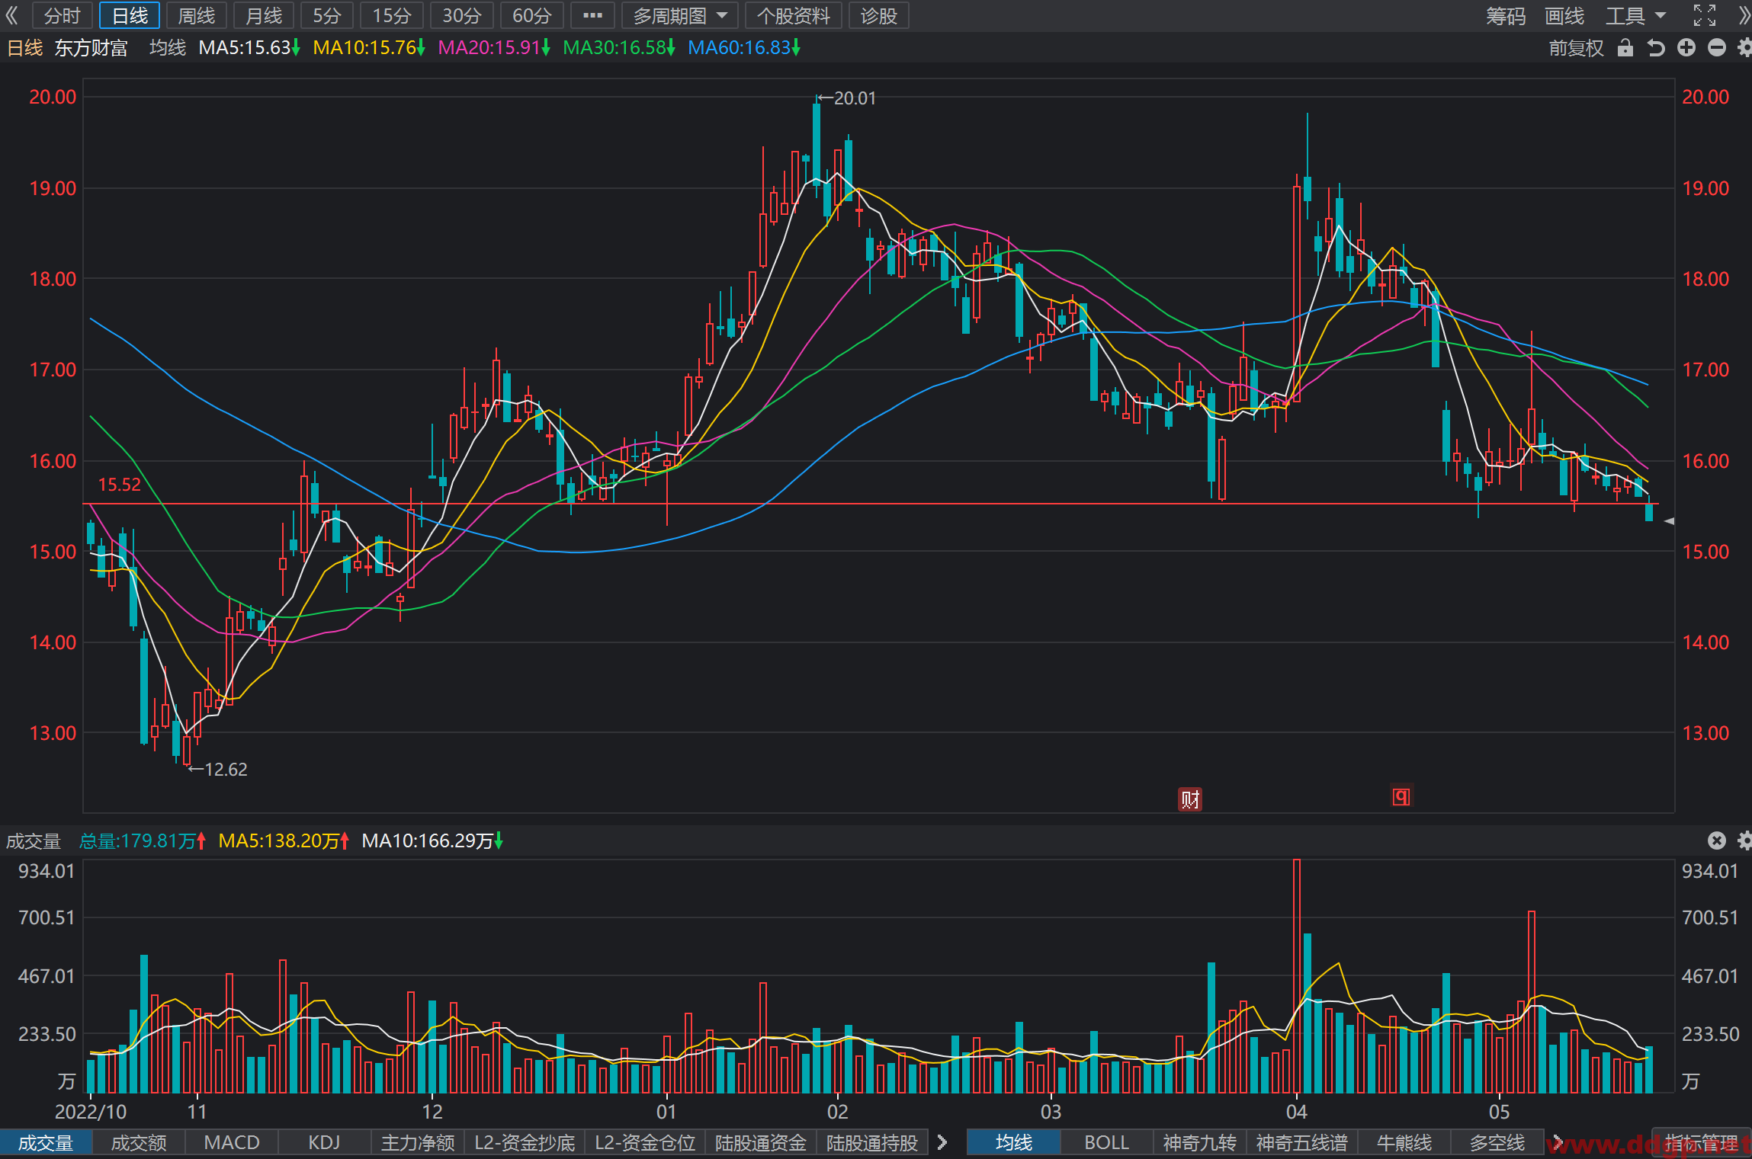Open 个股资料 stock info
The height and width of the screenshot is (1159, 1752).
click(x=793, y=16)
